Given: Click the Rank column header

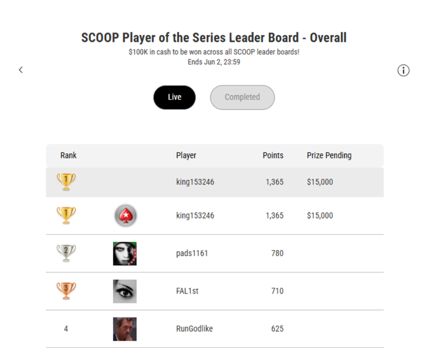Looking at the screenshot, I should [68, 156].
